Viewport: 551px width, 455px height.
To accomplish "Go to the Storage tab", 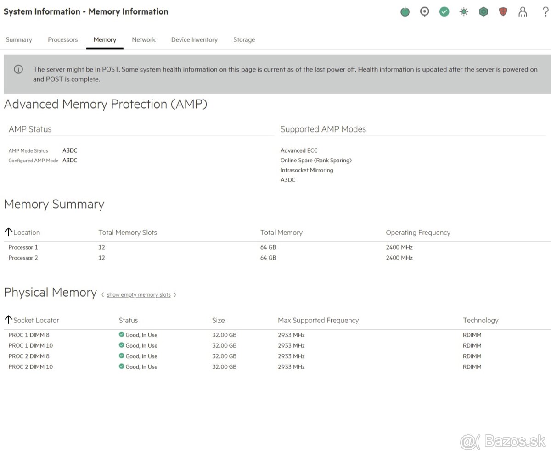I will click(244, 40).
